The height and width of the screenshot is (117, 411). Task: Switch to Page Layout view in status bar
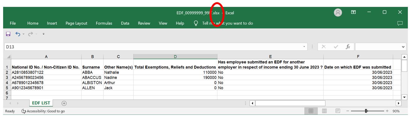[x=324, y=111]
